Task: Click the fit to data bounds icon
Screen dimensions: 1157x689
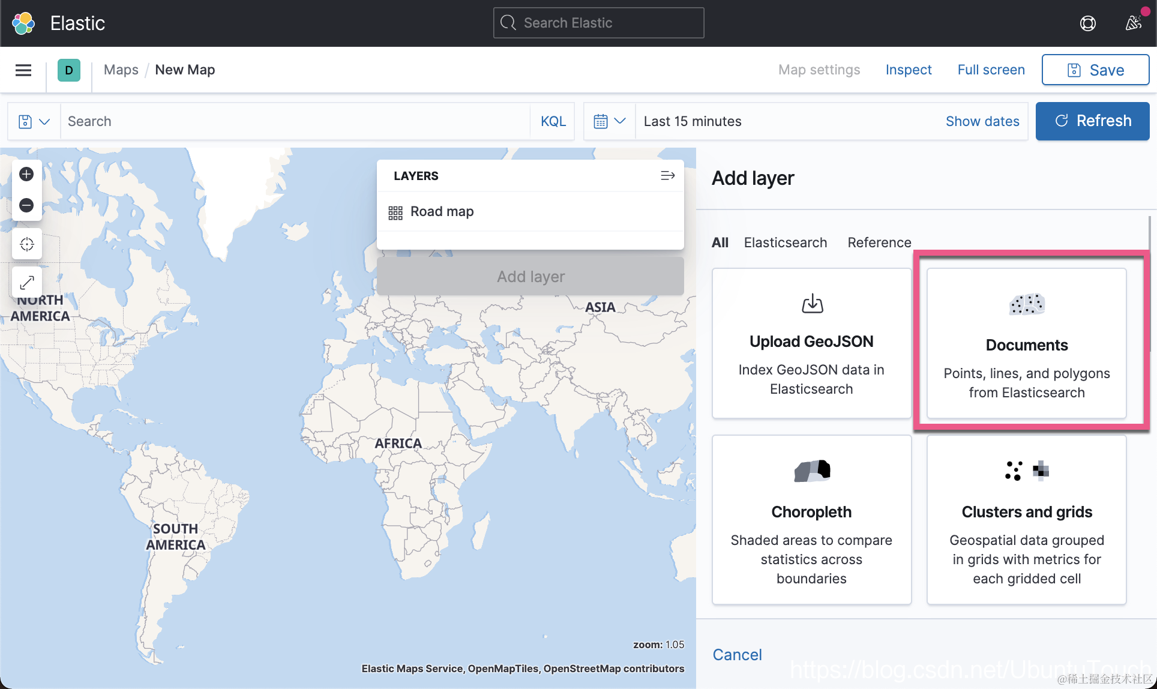Action: click(26, 244)
